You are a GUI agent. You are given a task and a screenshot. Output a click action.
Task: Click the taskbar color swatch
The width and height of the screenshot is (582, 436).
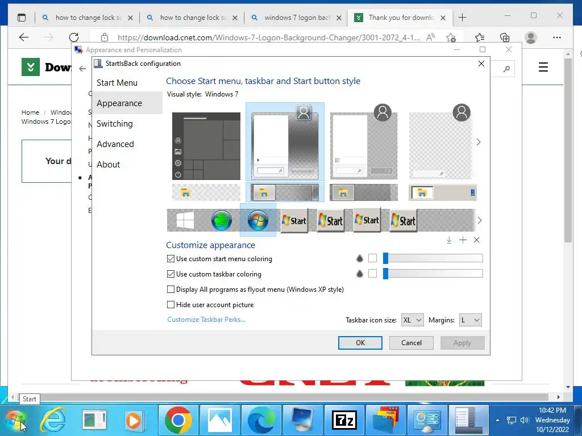click(372, 273)
